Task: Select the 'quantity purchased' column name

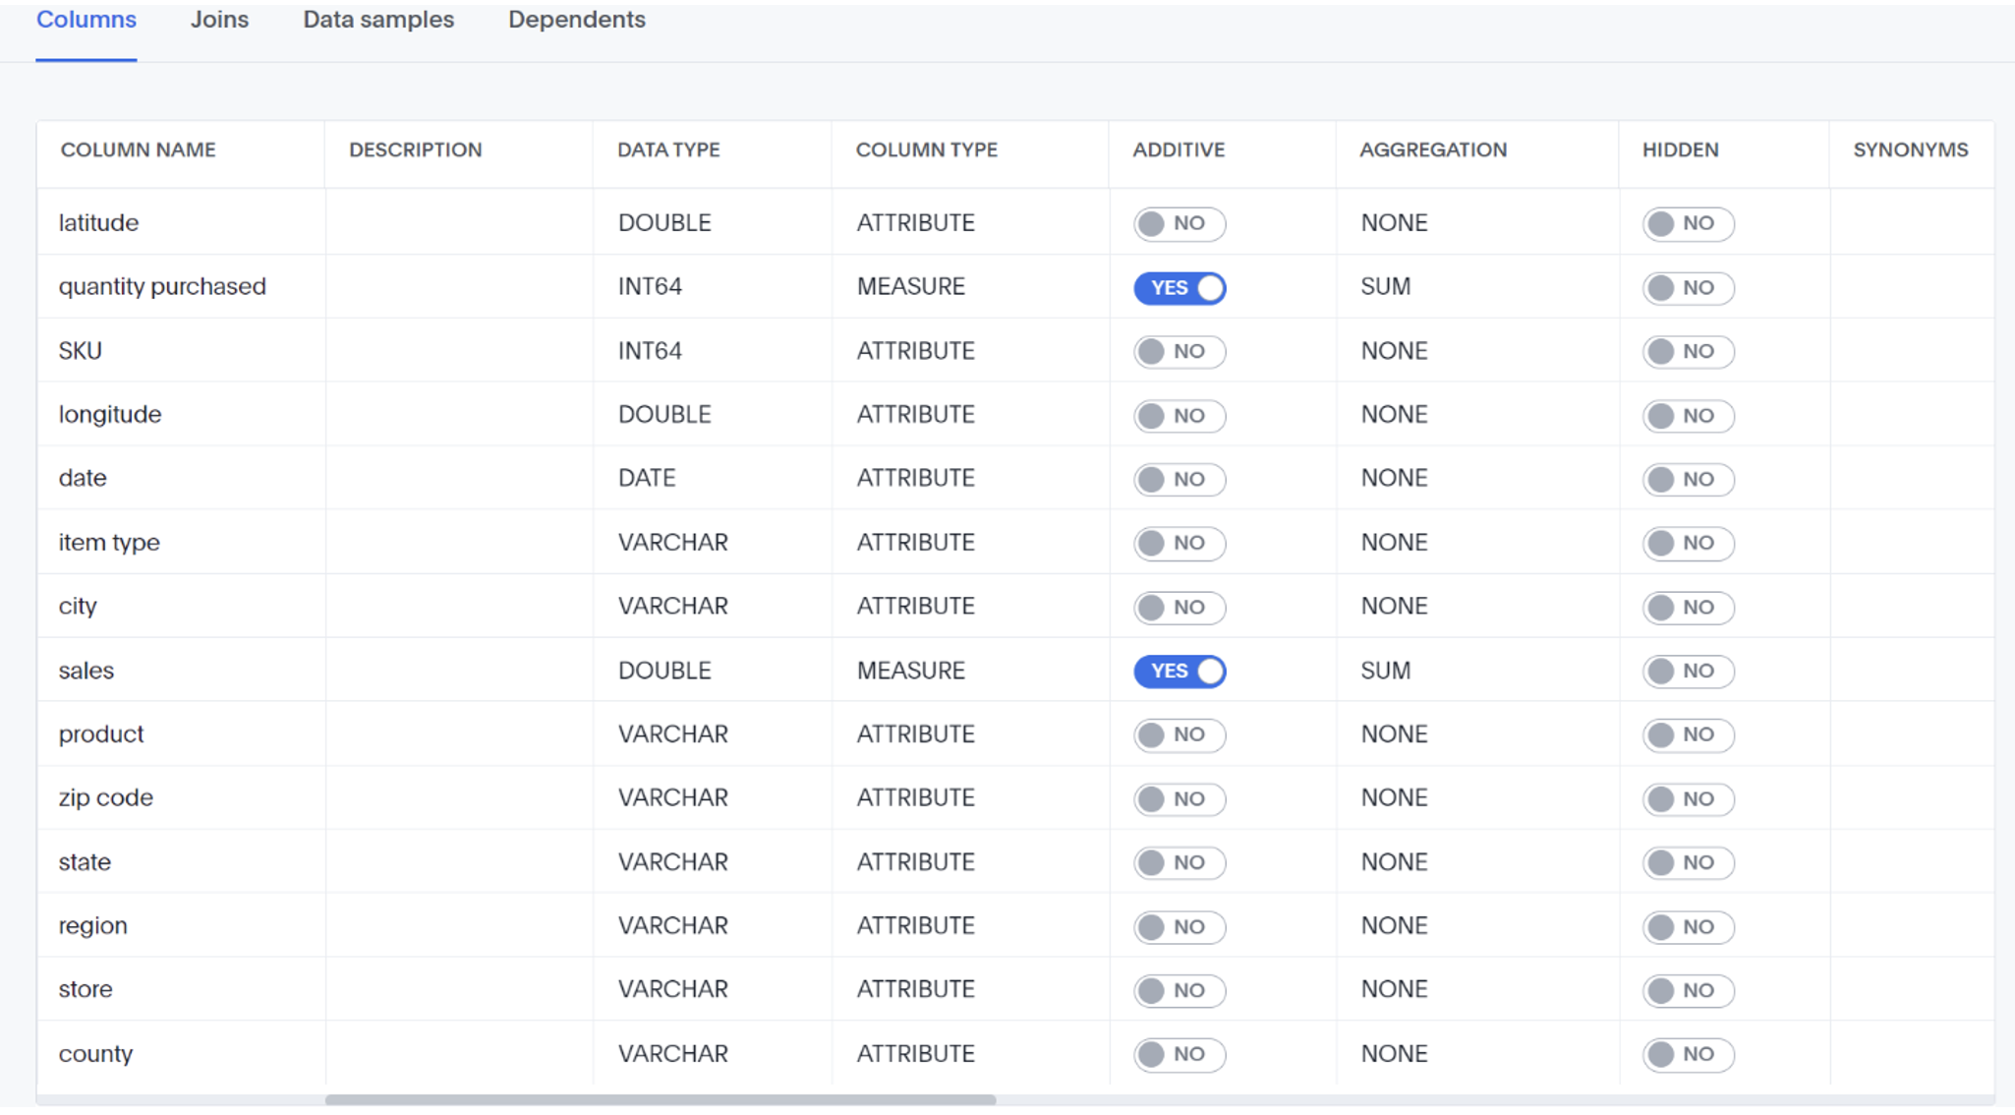Action: pyautogui.click(x=162, y=286)
